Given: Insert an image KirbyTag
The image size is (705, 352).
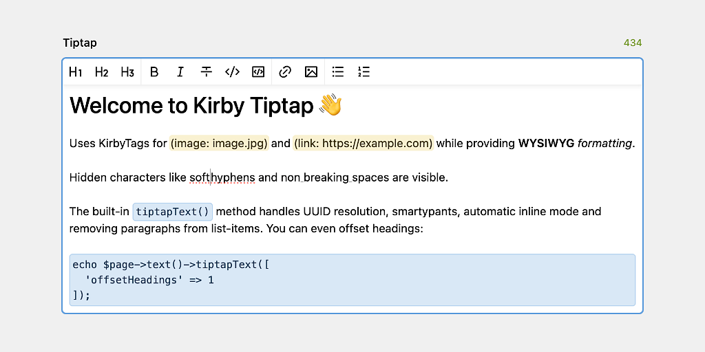Looking at the screenshot, I should 311,71.
